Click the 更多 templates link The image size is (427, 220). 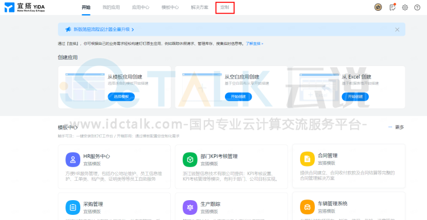(x=400, y=127)
